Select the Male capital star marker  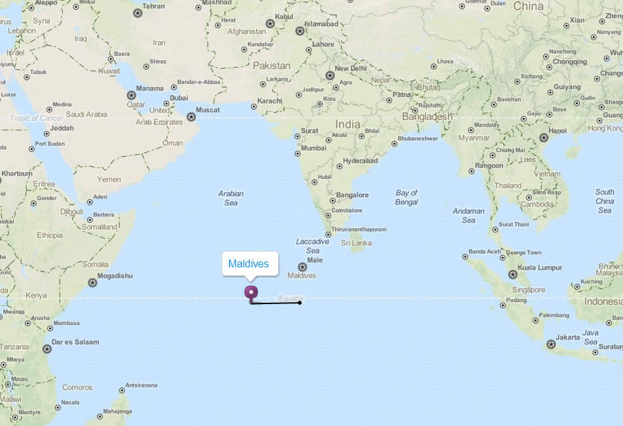(302, 267)
